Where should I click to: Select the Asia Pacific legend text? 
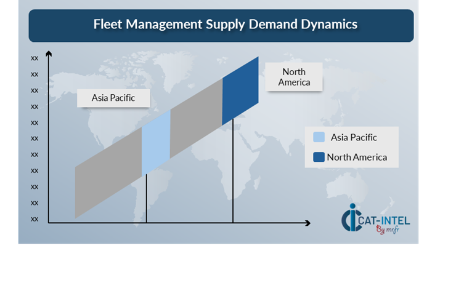click(x=354, y=137)
